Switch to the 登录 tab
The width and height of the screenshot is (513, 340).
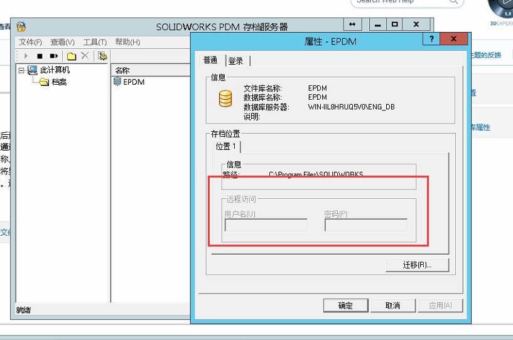[x=237, y=61]
